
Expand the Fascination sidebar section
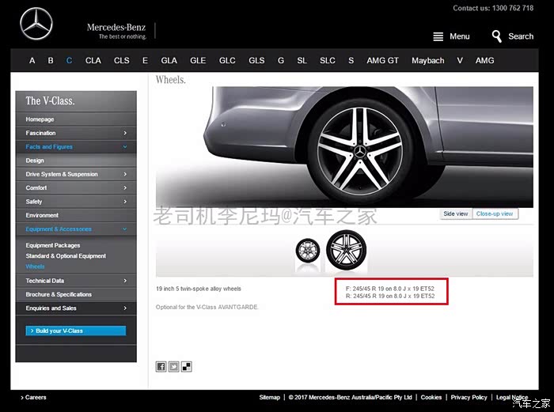coord(76,133)
